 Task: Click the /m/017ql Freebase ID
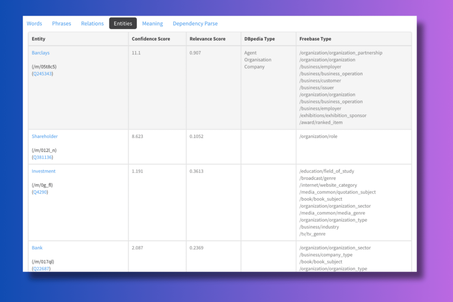43,261
